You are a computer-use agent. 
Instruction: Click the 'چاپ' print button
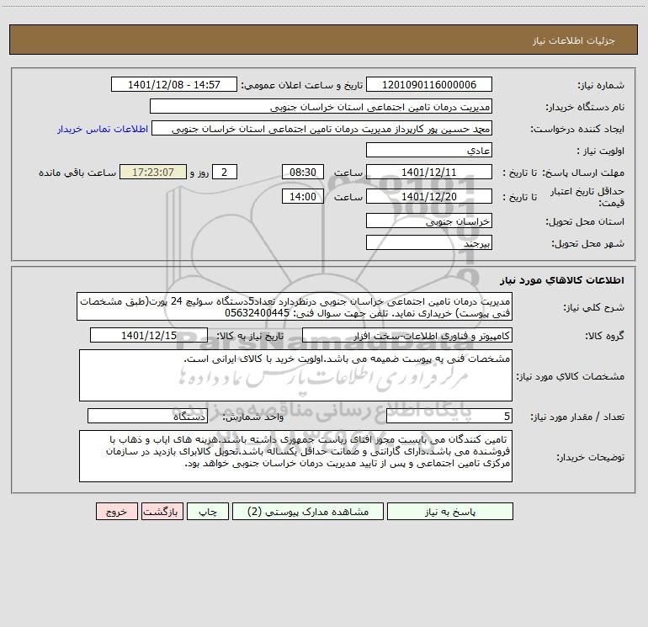208,512
